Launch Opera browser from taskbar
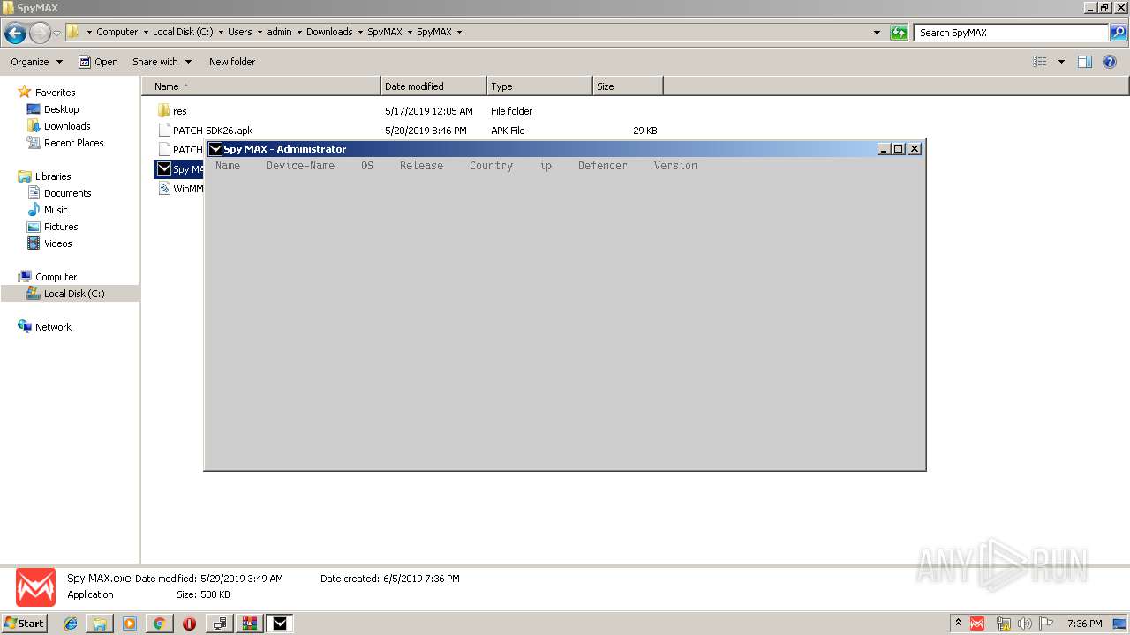 (189, 624)
